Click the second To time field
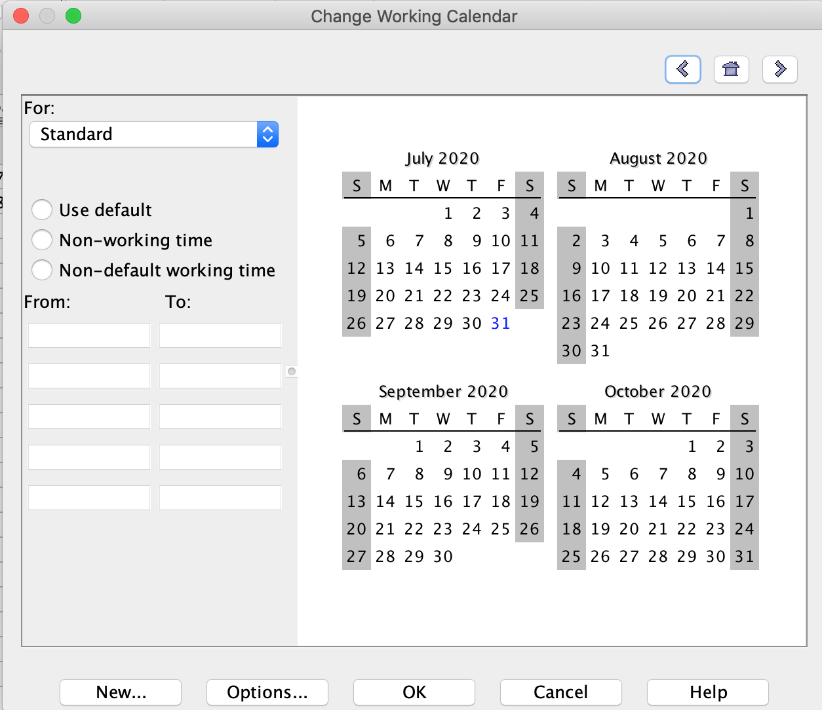Viewport: 822px width, 710px height. [x=220, y=376]
